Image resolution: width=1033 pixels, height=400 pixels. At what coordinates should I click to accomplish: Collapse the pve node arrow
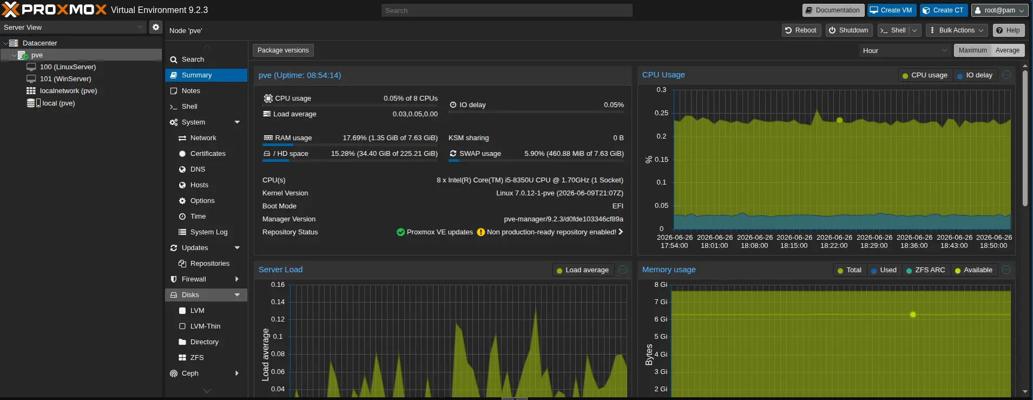(14, 55)
